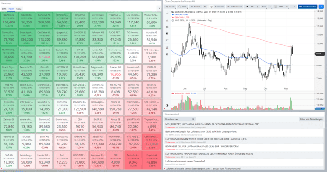Select the Sartorius AG heatmap tile
Viewport: 327px width, 172px height.
pyautogui.click(x=44, y=20)
